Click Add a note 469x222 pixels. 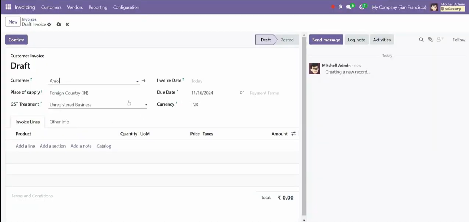[x=81, y=146]
